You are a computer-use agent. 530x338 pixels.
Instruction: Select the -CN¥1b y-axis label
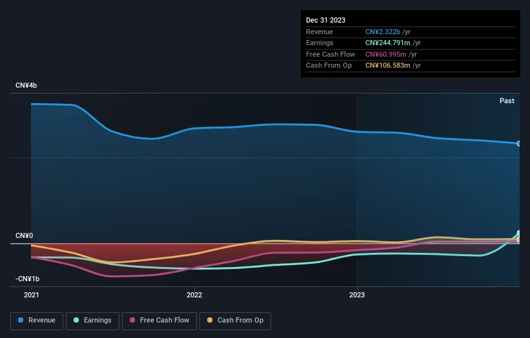coord(27,279)
